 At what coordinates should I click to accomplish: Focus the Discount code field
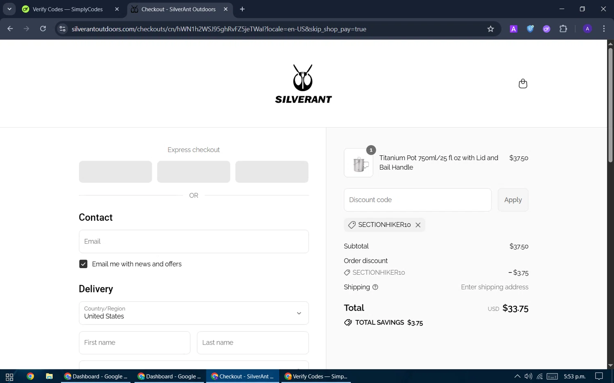point(418,200)
